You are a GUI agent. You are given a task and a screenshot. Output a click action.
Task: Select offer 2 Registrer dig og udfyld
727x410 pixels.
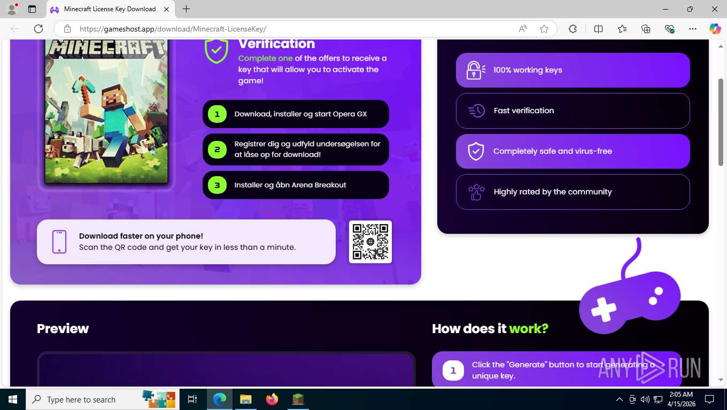pos(296,149)
